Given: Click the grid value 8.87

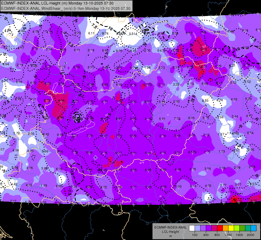Looking at the screenshot, I should pos(119,119).
